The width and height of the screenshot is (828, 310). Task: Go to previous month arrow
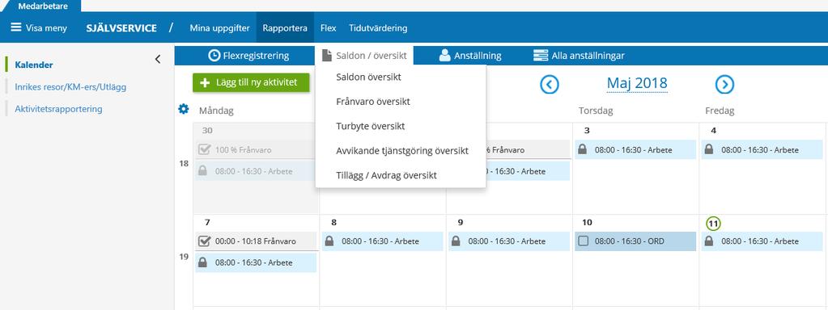(550, 84)
